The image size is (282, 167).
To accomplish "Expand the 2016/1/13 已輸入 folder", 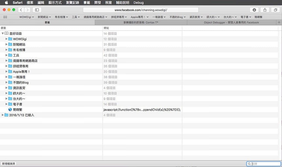I will tap(3, 115).
